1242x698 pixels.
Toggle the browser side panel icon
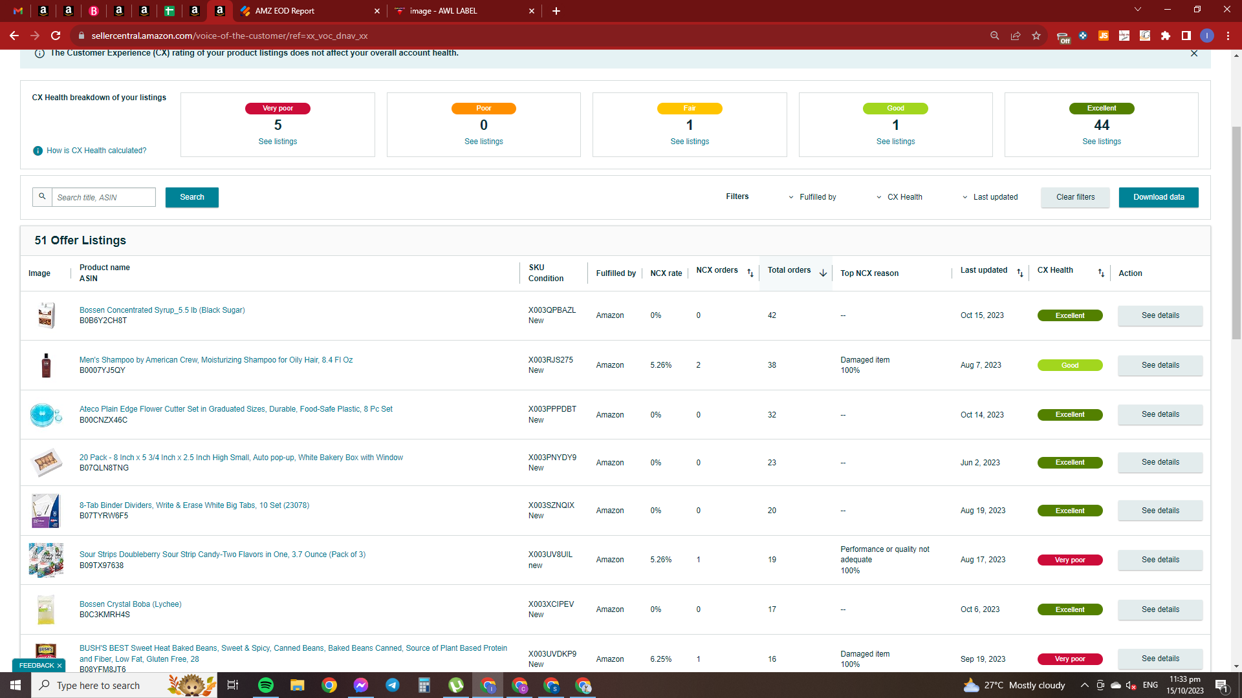click(1186, 36)
